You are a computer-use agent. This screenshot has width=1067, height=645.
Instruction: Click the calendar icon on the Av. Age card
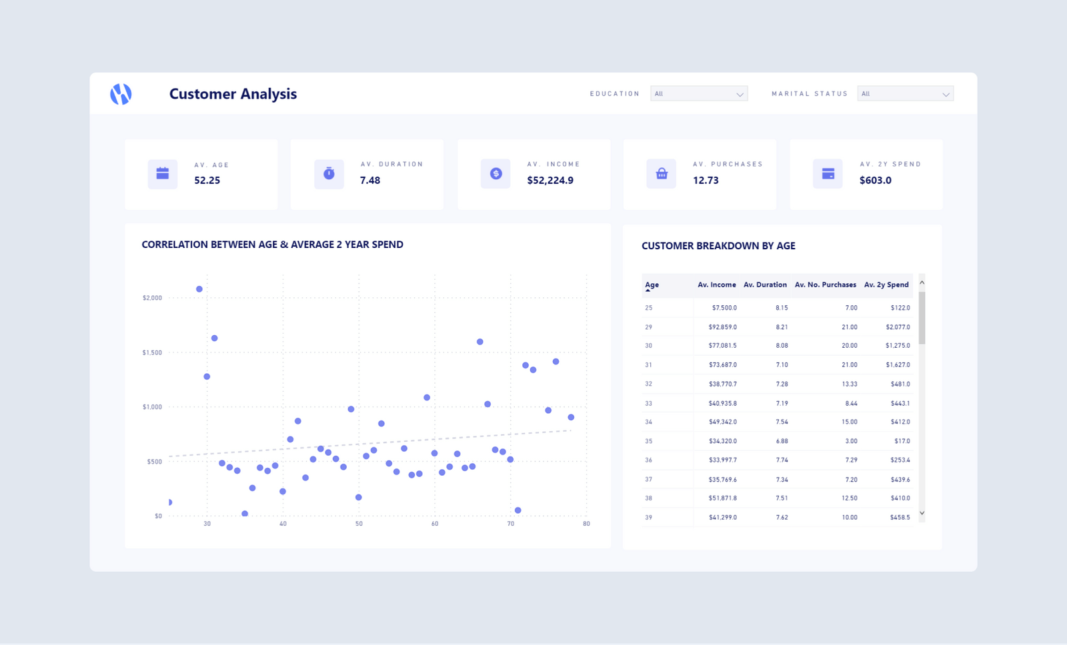coord(163,173)
